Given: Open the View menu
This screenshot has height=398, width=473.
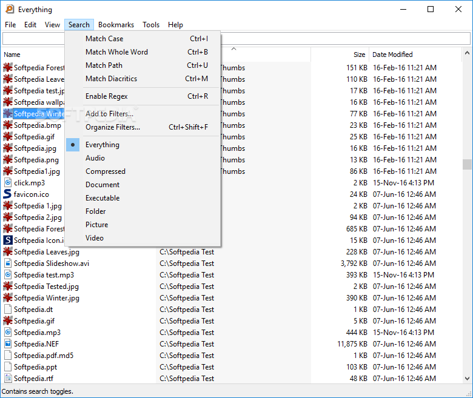Looking at the screenshot, I should click(53, 25).
